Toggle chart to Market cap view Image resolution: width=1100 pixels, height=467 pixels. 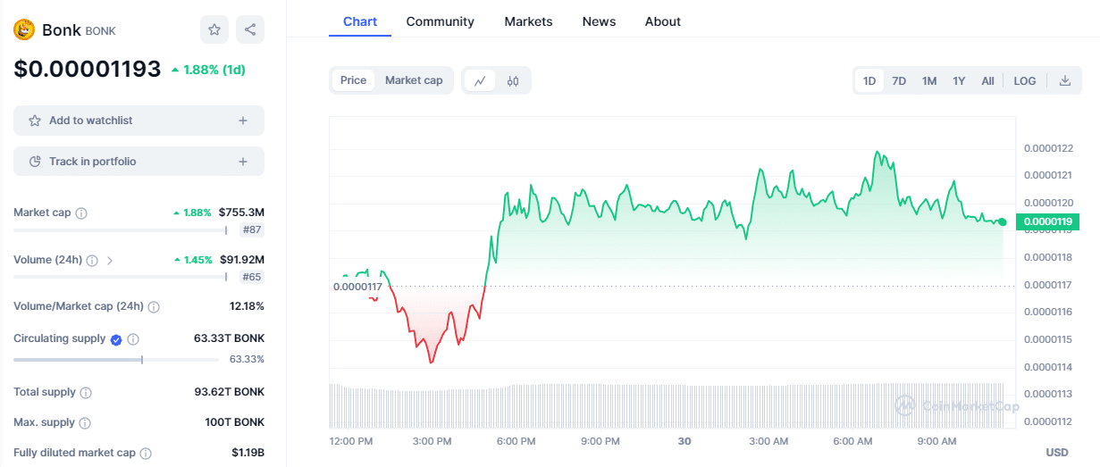414,80
